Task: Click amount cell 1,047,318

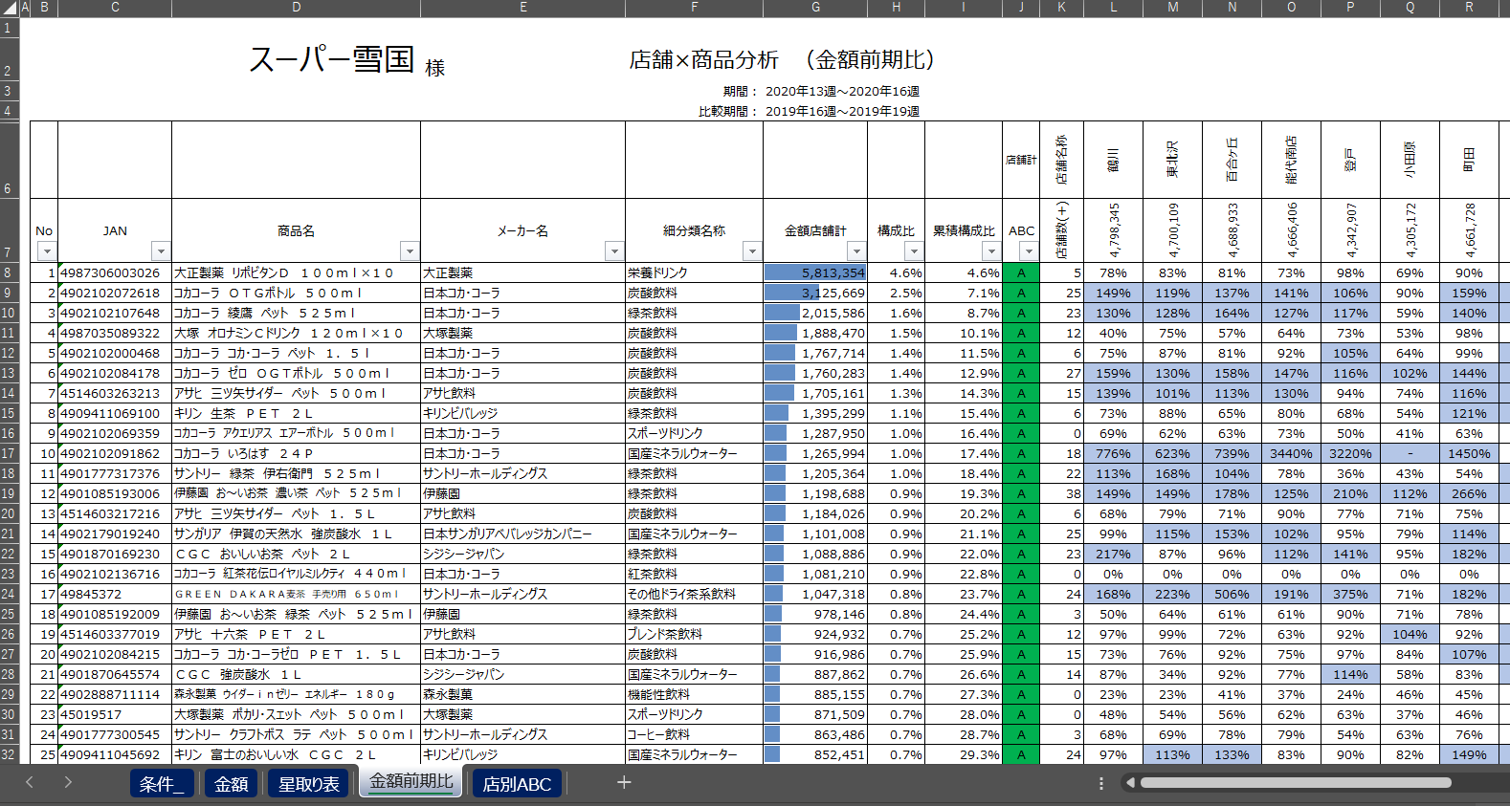Action: [x=815, y=594]
